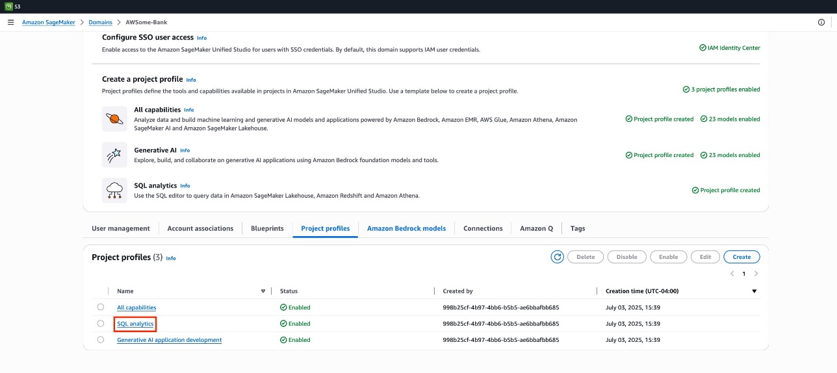Click the AWSome-Bank breadcrumb text

click(146, 22)
